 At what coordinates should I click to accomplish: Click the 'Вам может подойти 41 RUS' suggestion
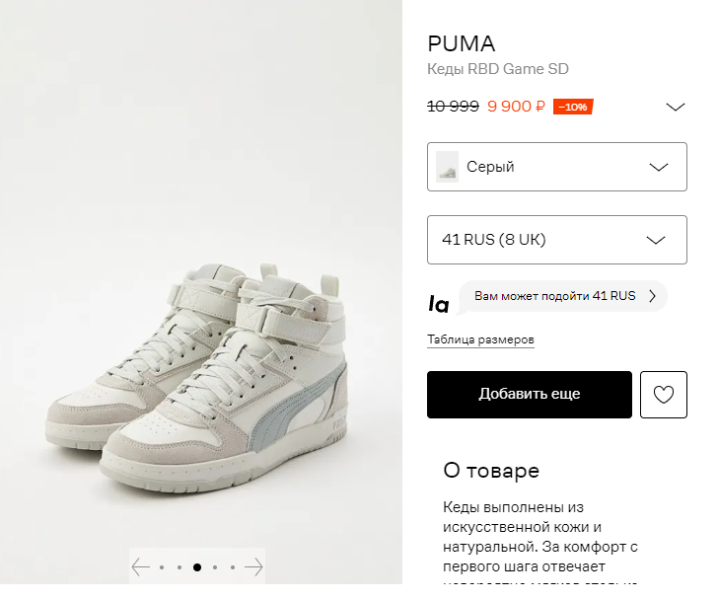pos(554,296)
